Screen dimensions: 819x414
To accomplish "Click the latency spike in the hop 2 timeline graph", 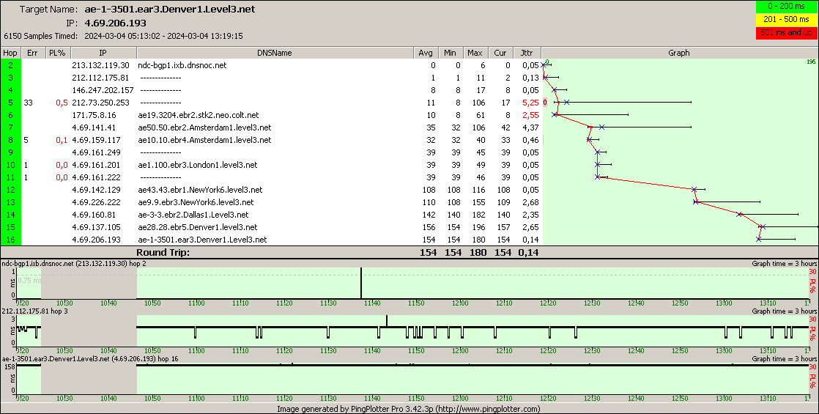I will tap(361, 282).
